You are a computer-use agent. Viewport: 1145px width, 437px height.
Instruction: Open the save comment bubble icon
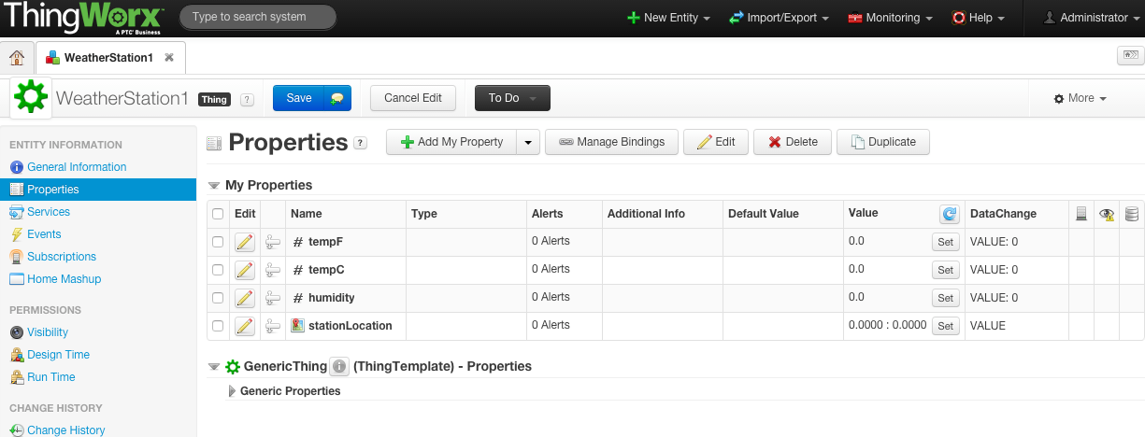(x=337, y=98)
